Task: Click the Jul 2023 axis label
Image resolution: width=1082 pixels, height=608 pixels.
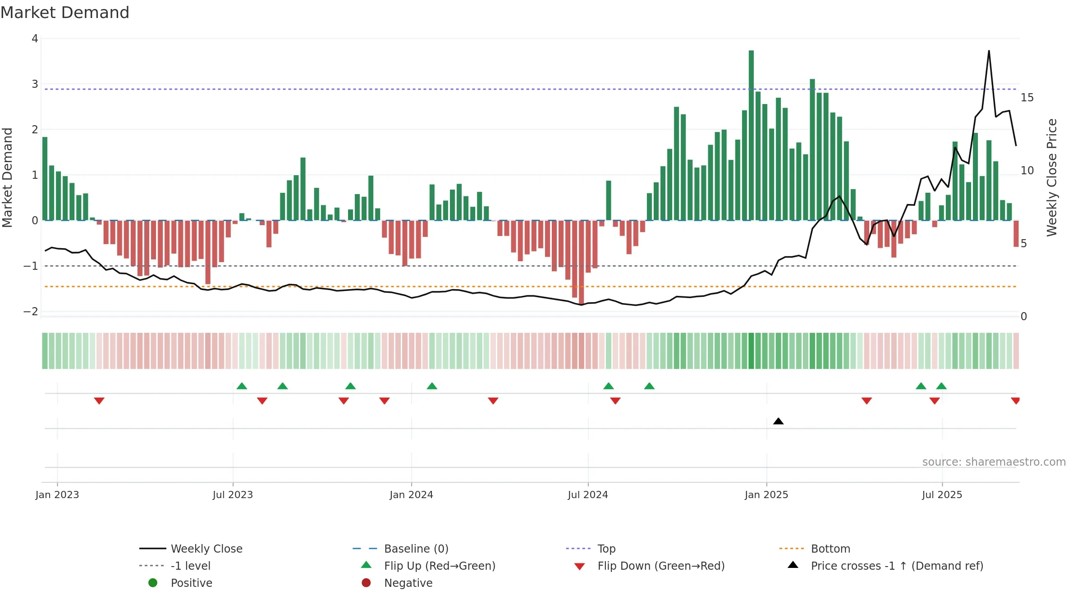Action: pos(233,495)
